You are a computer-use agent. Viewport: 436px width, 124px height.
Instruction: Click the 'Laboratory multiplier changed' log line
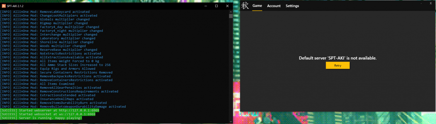point(48,38)
